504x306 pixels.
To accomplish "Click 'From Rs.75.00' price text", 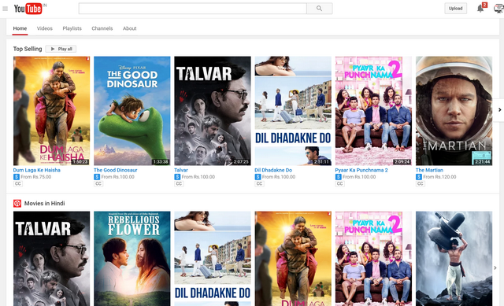I will pos(36,177).
